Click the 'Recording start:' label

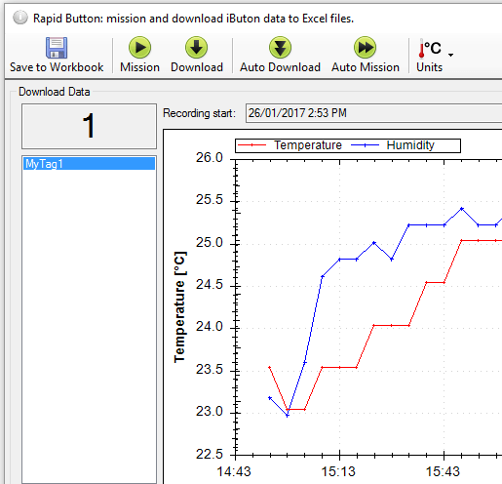199,113
